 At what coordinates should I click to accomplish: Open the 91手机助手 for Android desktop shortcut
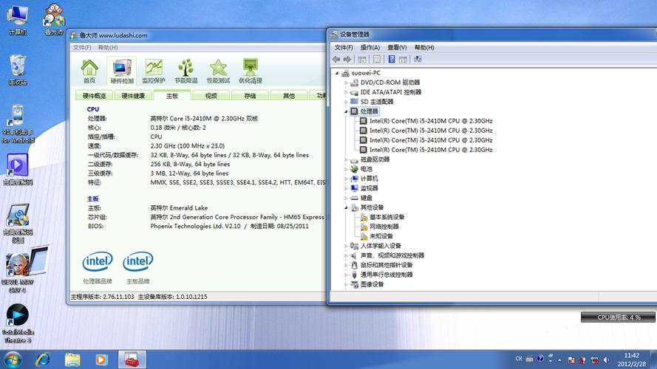click(x=18, y=124)
